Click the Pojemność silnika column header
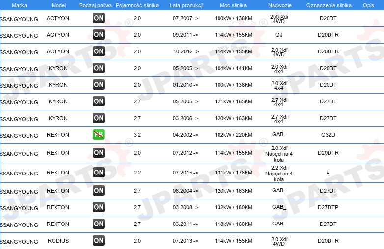Screen dimensions: 384x249 coord(137,5)
